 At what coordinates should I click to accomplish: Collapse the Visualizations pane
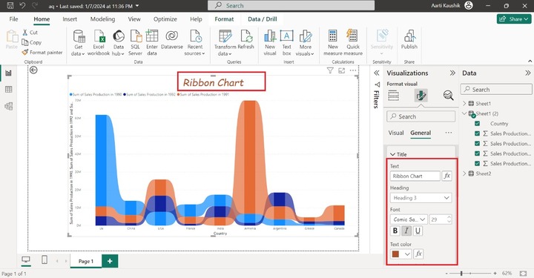[x=452, y=73]
